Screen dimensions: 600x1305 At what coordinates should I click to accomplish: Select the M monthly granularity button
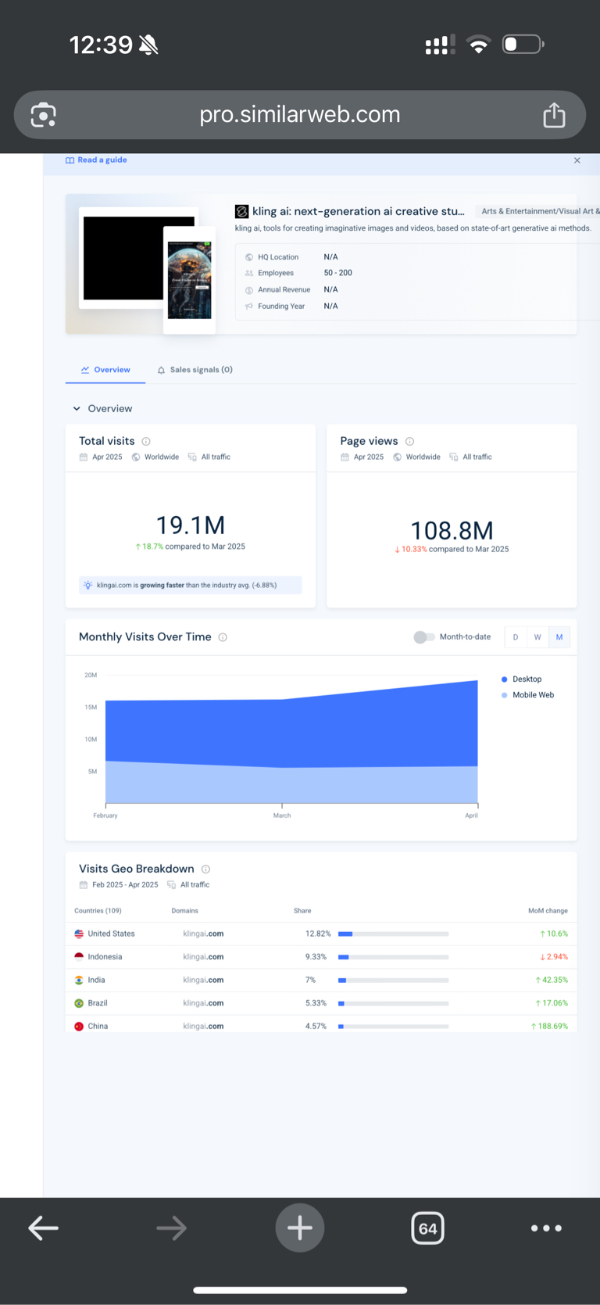coord(559,637)
